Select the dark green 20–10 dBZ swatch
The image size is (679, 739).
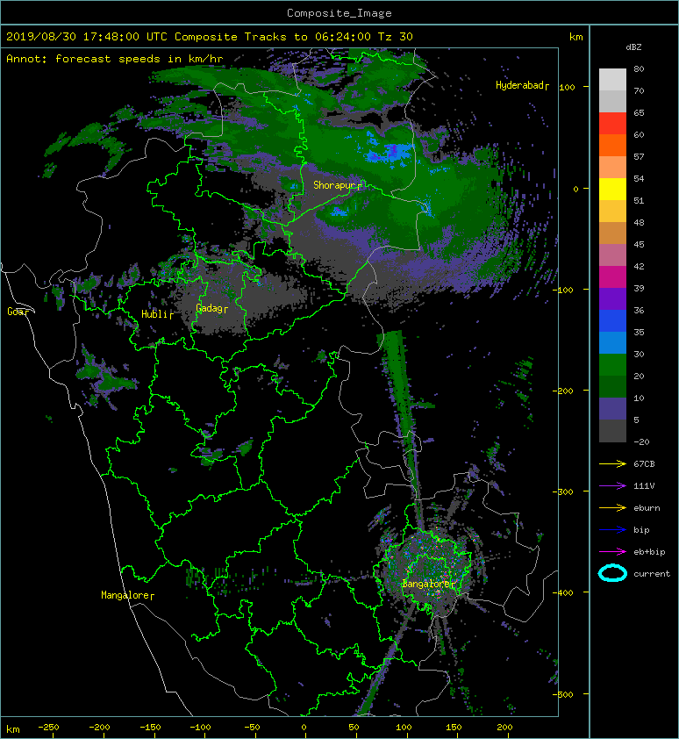pyautogui.click(x=612, y=386)
